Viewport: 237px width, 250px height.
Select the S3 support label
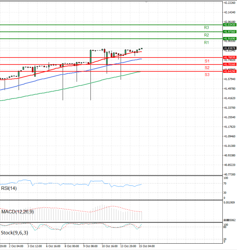click(207, 74)
